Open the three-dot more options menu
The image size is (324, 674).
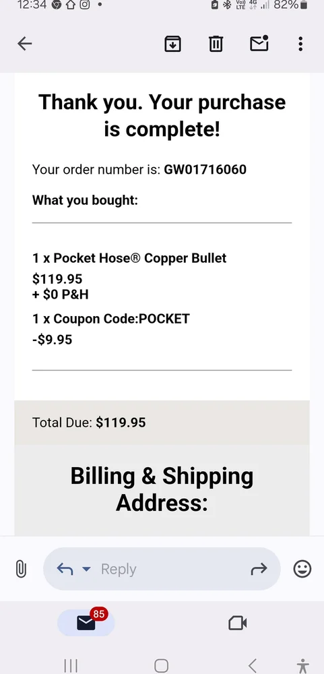click(300, 43)
